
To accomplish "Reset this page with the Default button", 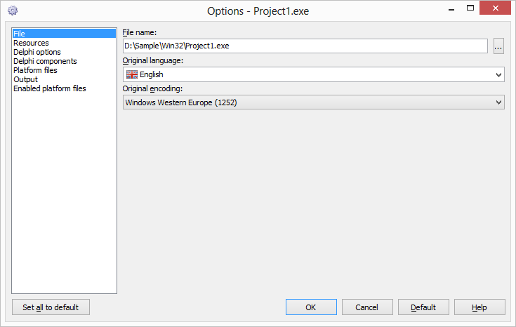I will pos(423,307).
